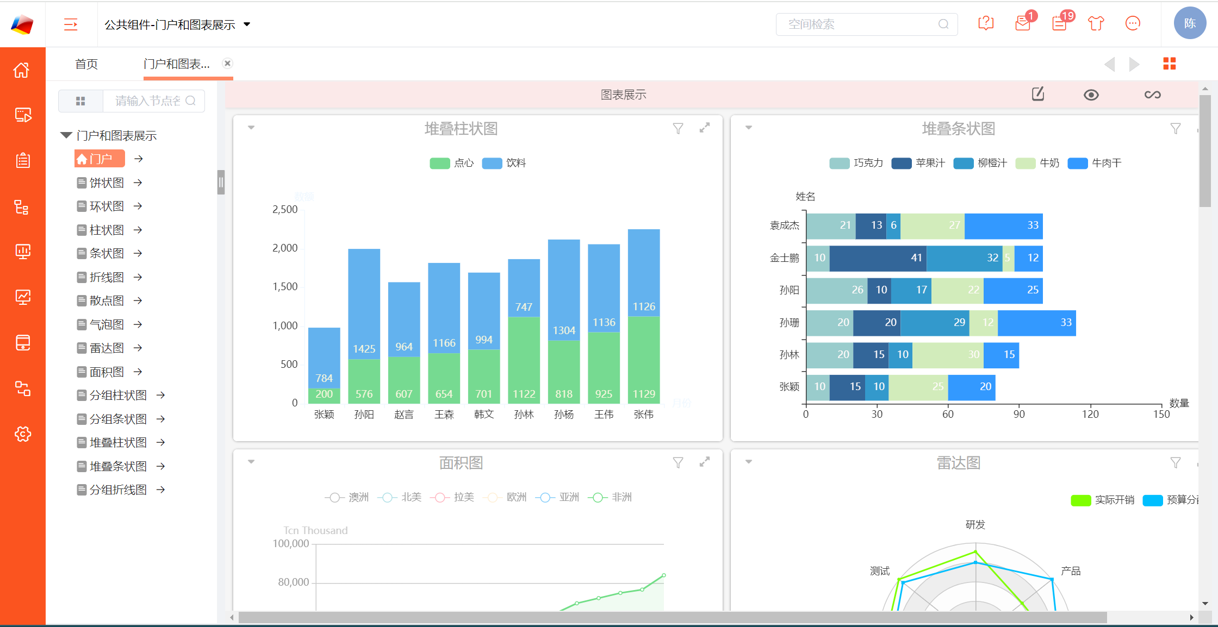Select 门户 tree item
The image size is (1218, 627).
100,159
